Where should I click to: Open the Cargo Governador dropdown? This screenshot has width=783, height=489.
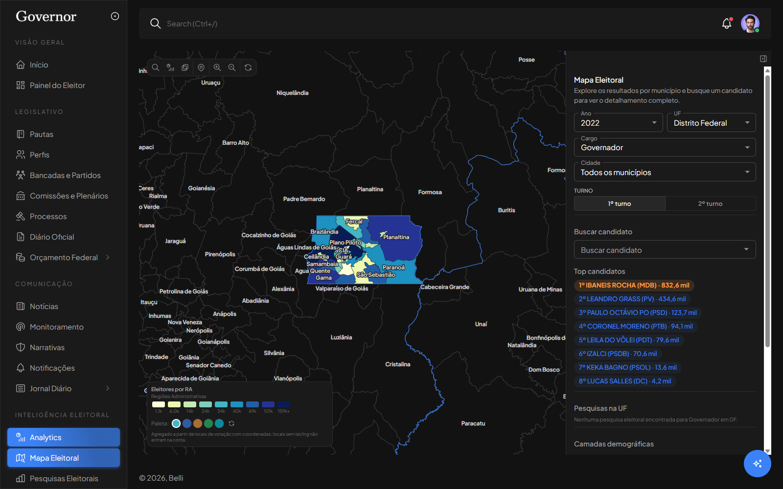point(665,147)
